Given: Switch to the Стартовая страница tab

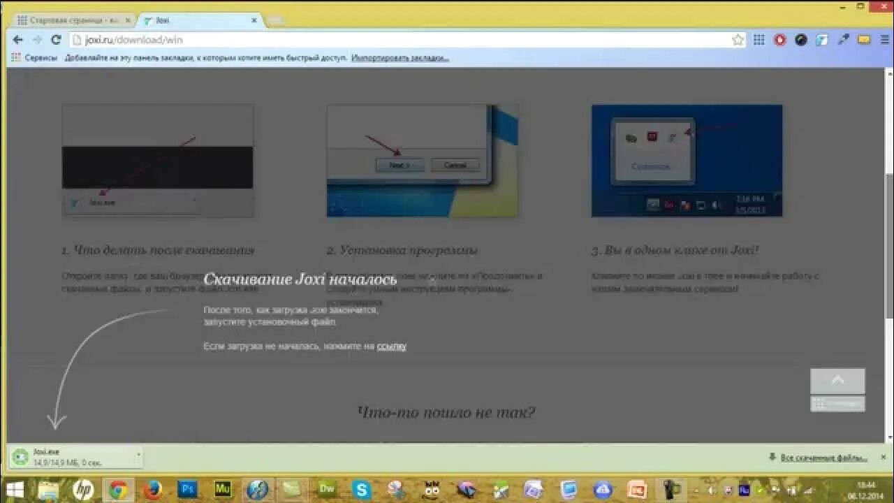Looking at the screenshot, I should click(73, 20).
